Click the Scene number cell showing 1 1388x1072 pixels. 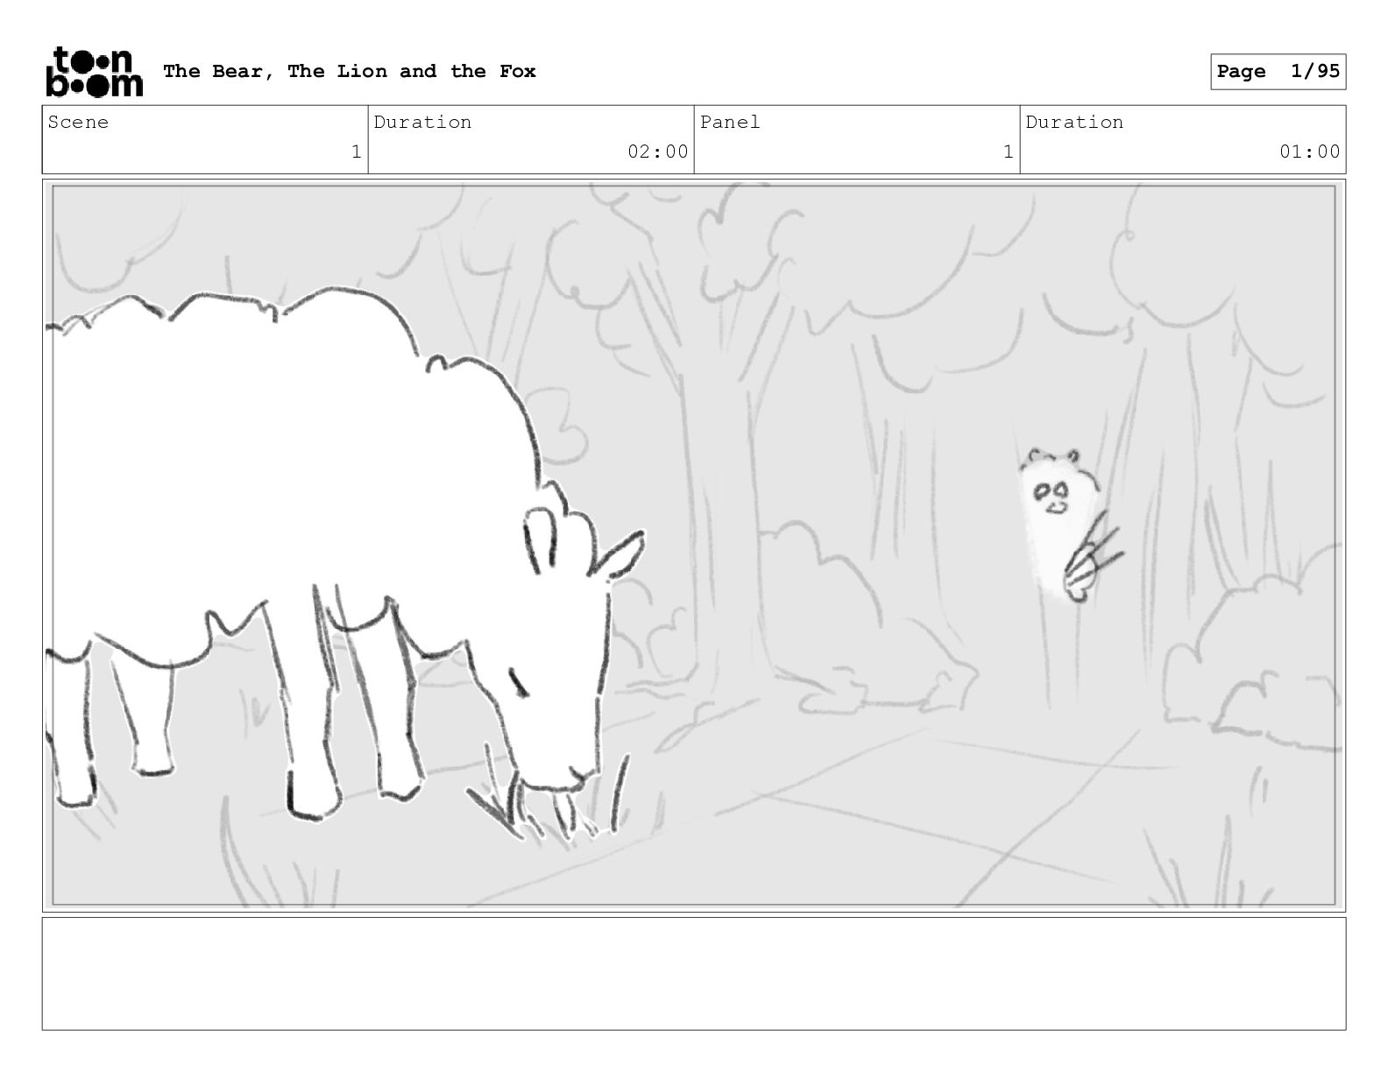point(205,140)
